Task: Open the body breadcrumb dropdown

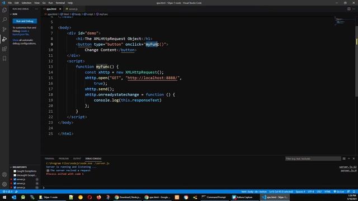Action: coord(77,14)
